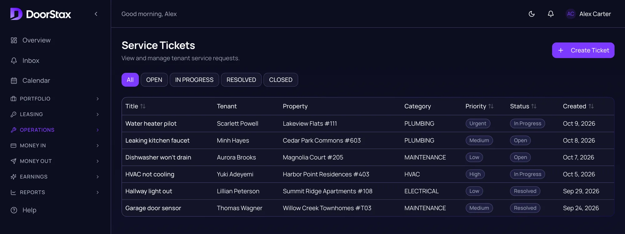Filter tickets by RESOLVED tab
Viewport: 625px width, 234px height.
pyautogui.click(x=241, y=80)
